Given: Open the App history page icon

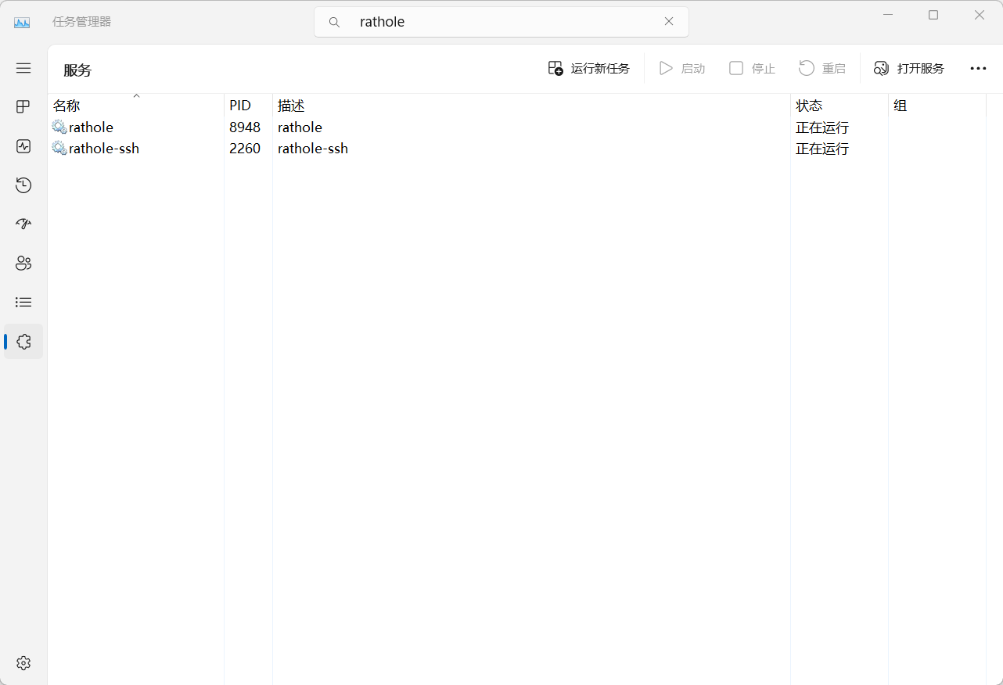Looking at the screenshot, I should coord(23,185).
